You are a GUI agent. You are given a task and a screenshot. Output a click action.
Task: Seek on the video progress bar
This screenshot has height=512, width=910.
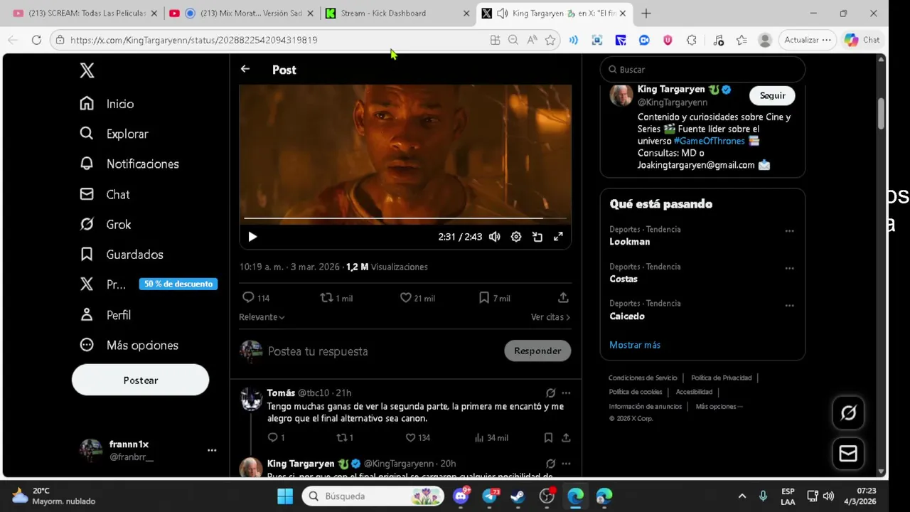[405, 218]
